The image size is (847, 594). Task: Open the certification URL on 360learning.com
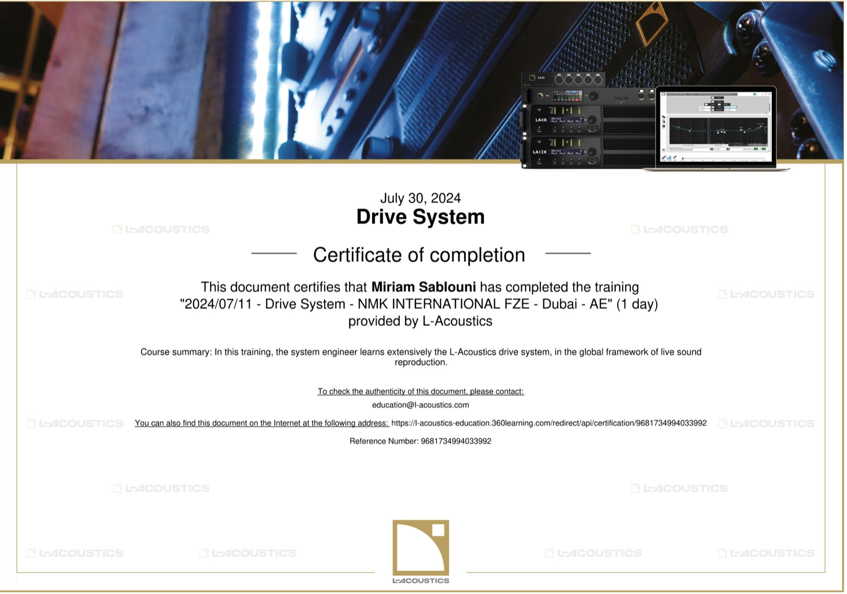[x=549, y=423]
